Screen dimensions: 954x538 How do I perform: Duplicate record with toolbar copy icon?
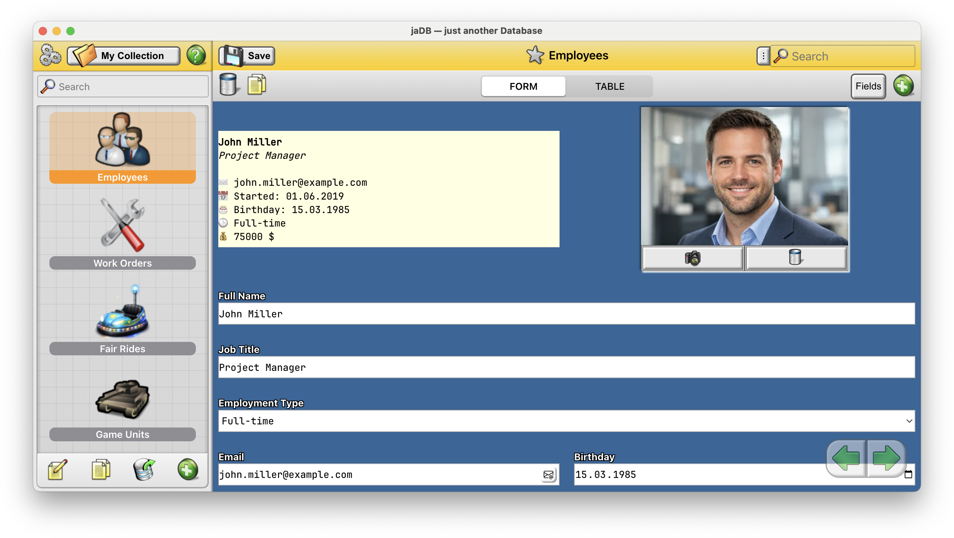[x=257, y=85]
